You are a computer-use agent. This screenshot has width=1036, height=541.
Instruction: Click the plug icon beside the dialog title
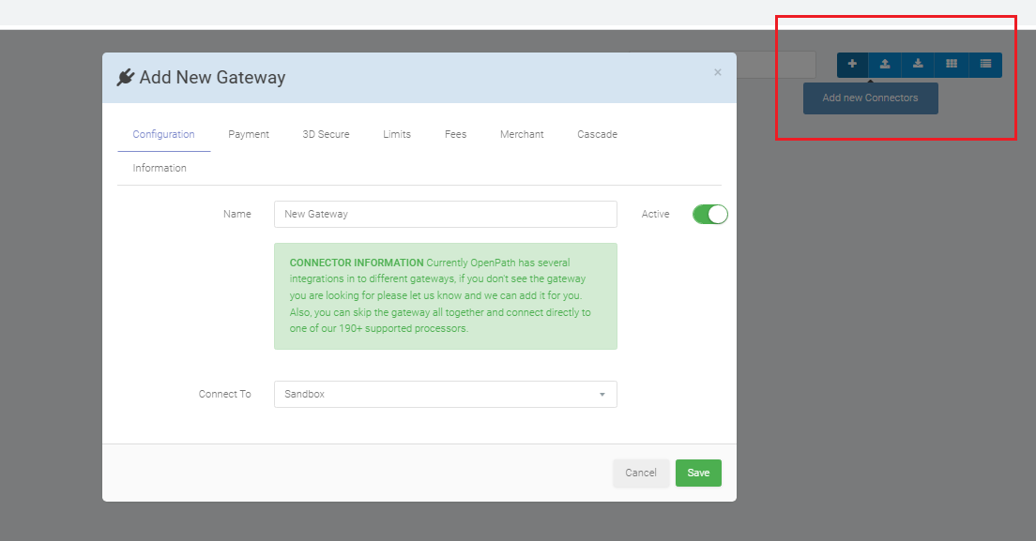click(x=126, y=77)
